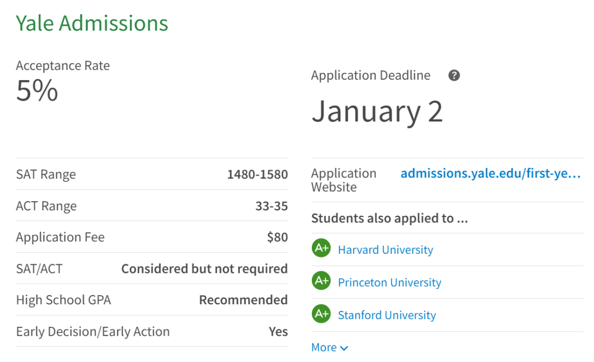The image size is (594, 362).
Task: Click the A+ grade badge beside Harvard University
Action: (321, 249)
